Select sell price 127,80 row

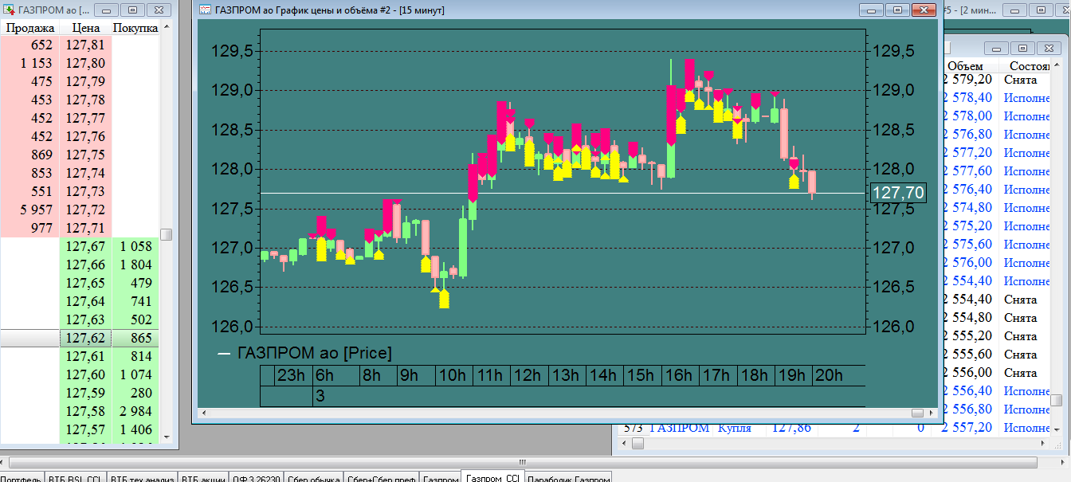coord(80,64)
